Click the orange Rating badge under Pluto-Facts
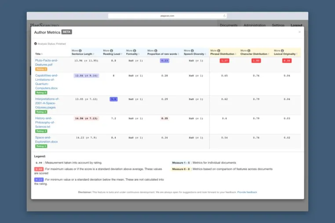 point(41,69)
